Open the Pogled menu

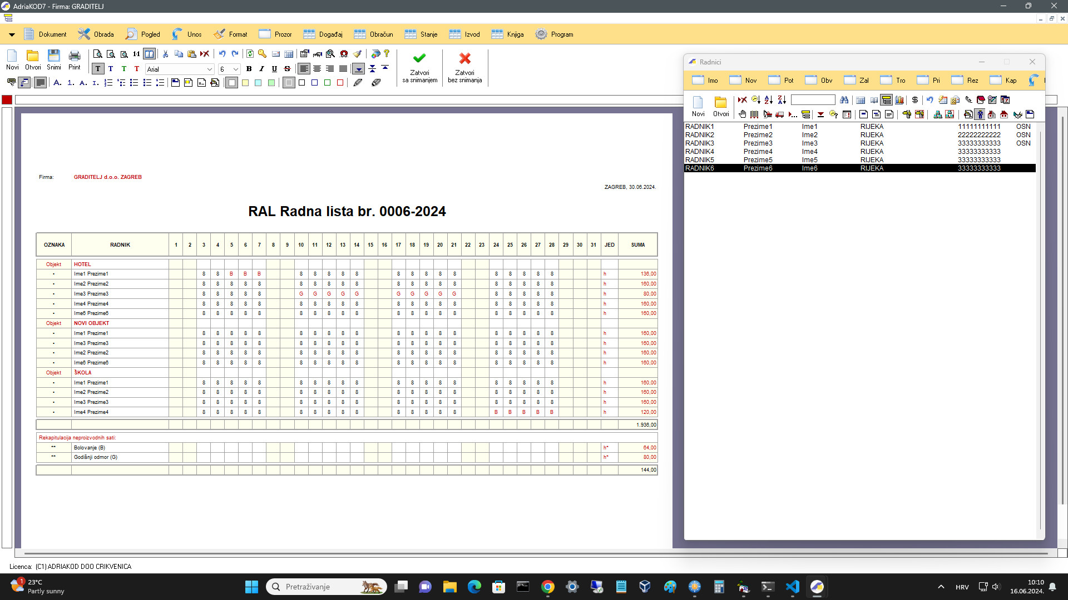143,34
